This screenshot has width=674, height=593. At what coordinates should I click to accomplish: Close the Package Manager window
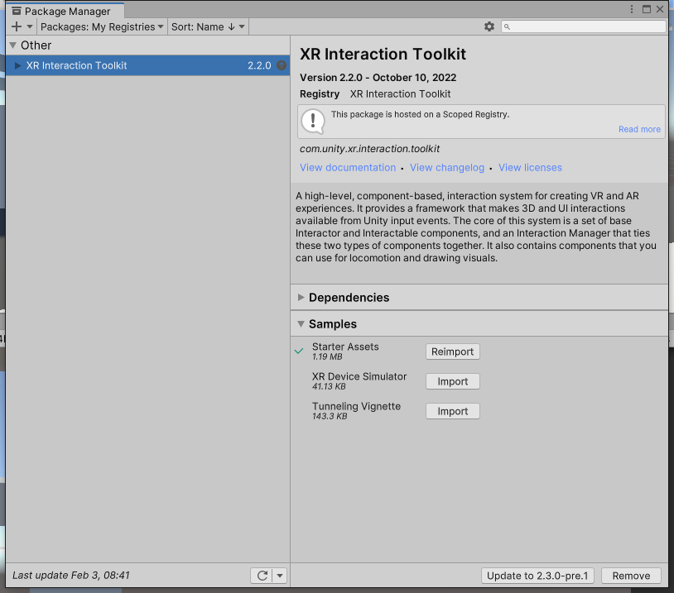[x=660, y=9]
